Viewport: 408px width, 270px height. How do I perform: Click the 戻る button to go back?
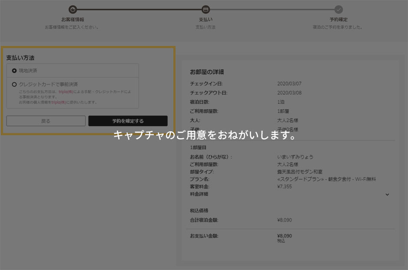46,121
